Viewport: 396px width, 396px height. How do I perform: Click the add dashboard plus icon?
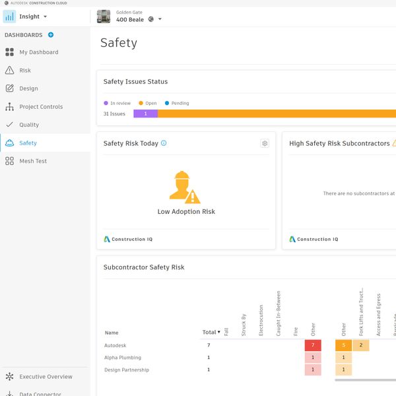[51, 35]
